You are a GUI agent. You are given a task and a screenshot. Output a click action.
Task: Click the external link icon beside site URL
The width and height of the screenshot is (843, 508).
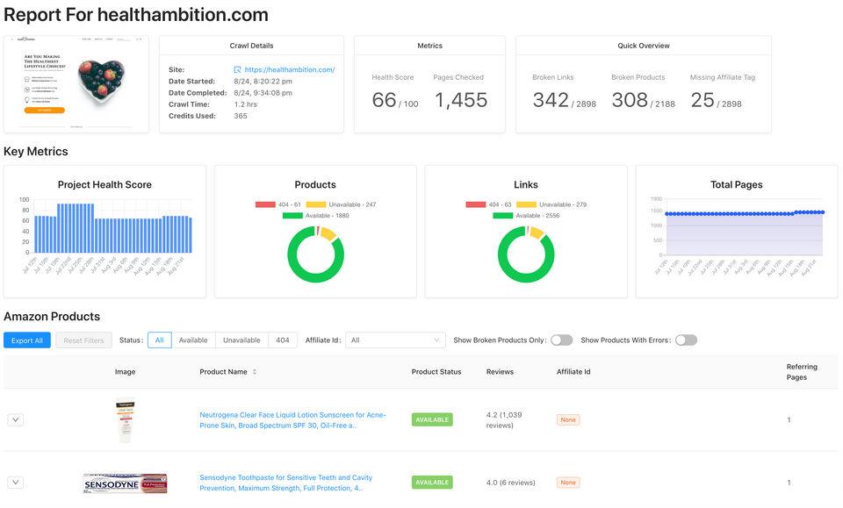[237, 70]
